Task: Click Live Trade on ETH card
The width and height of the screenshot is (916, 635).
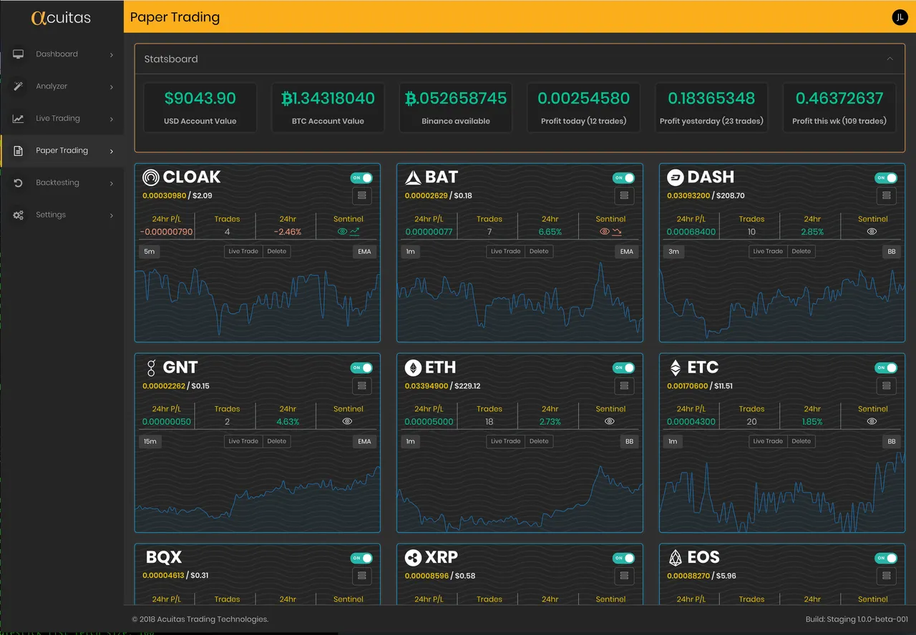Action: pos(506,442)
